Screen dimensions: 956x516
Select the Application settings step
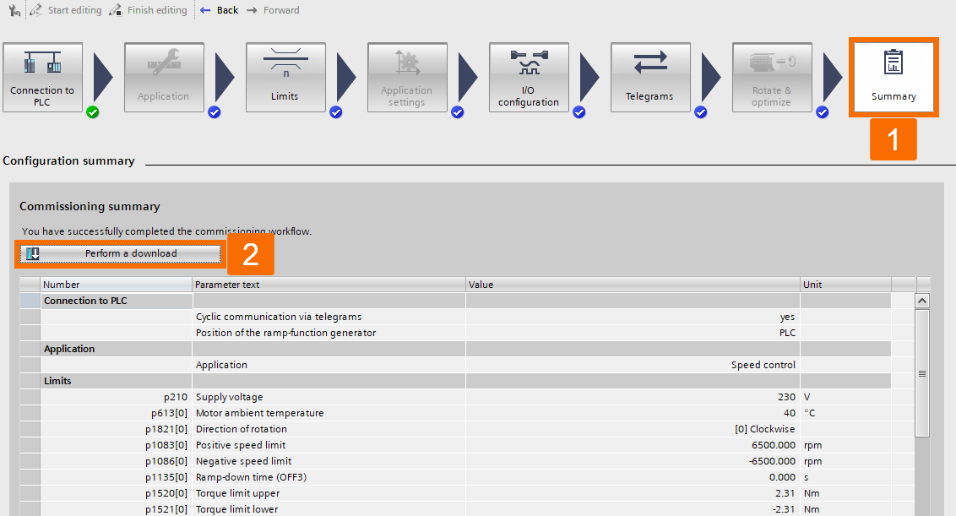407,77
